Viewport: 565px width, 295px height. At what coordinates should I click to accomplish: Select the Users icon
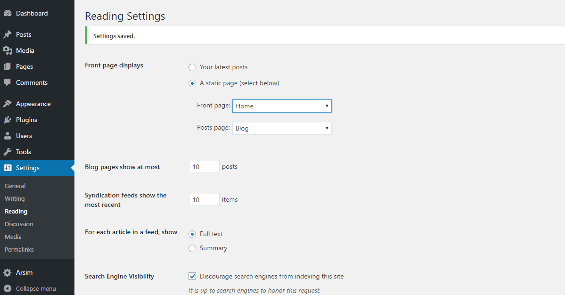[8, 135]
